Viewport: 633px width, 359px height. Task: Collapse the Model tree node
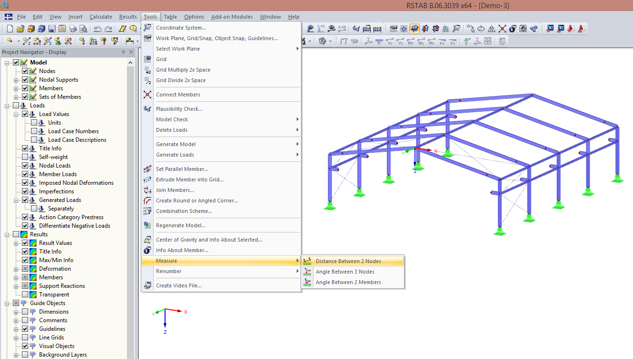(x=7, y=63)
